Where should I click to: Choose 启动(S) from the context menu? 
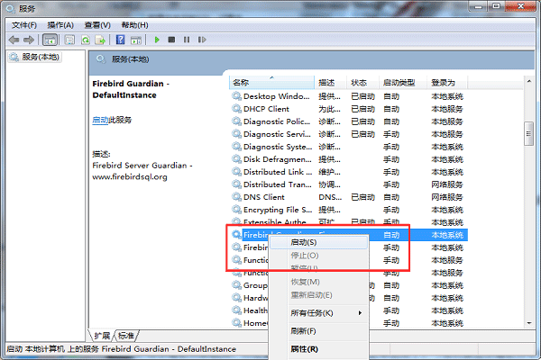[x=303, y=242]
